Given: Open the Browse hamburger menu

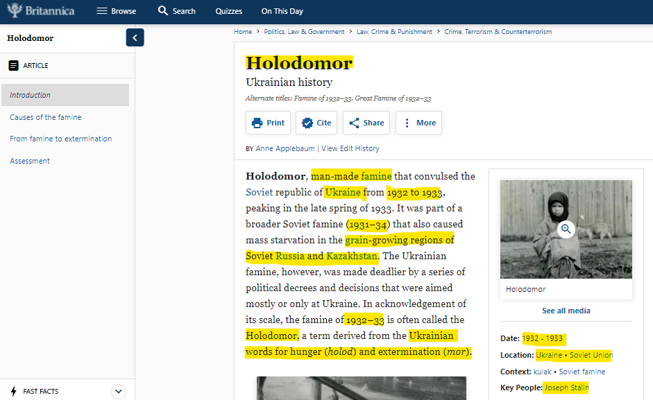Looking at the screenshot, I should pyautogui.click(x=116, y=11).
